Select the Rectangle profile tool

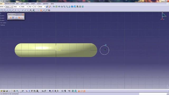click(x=2, y=10)
